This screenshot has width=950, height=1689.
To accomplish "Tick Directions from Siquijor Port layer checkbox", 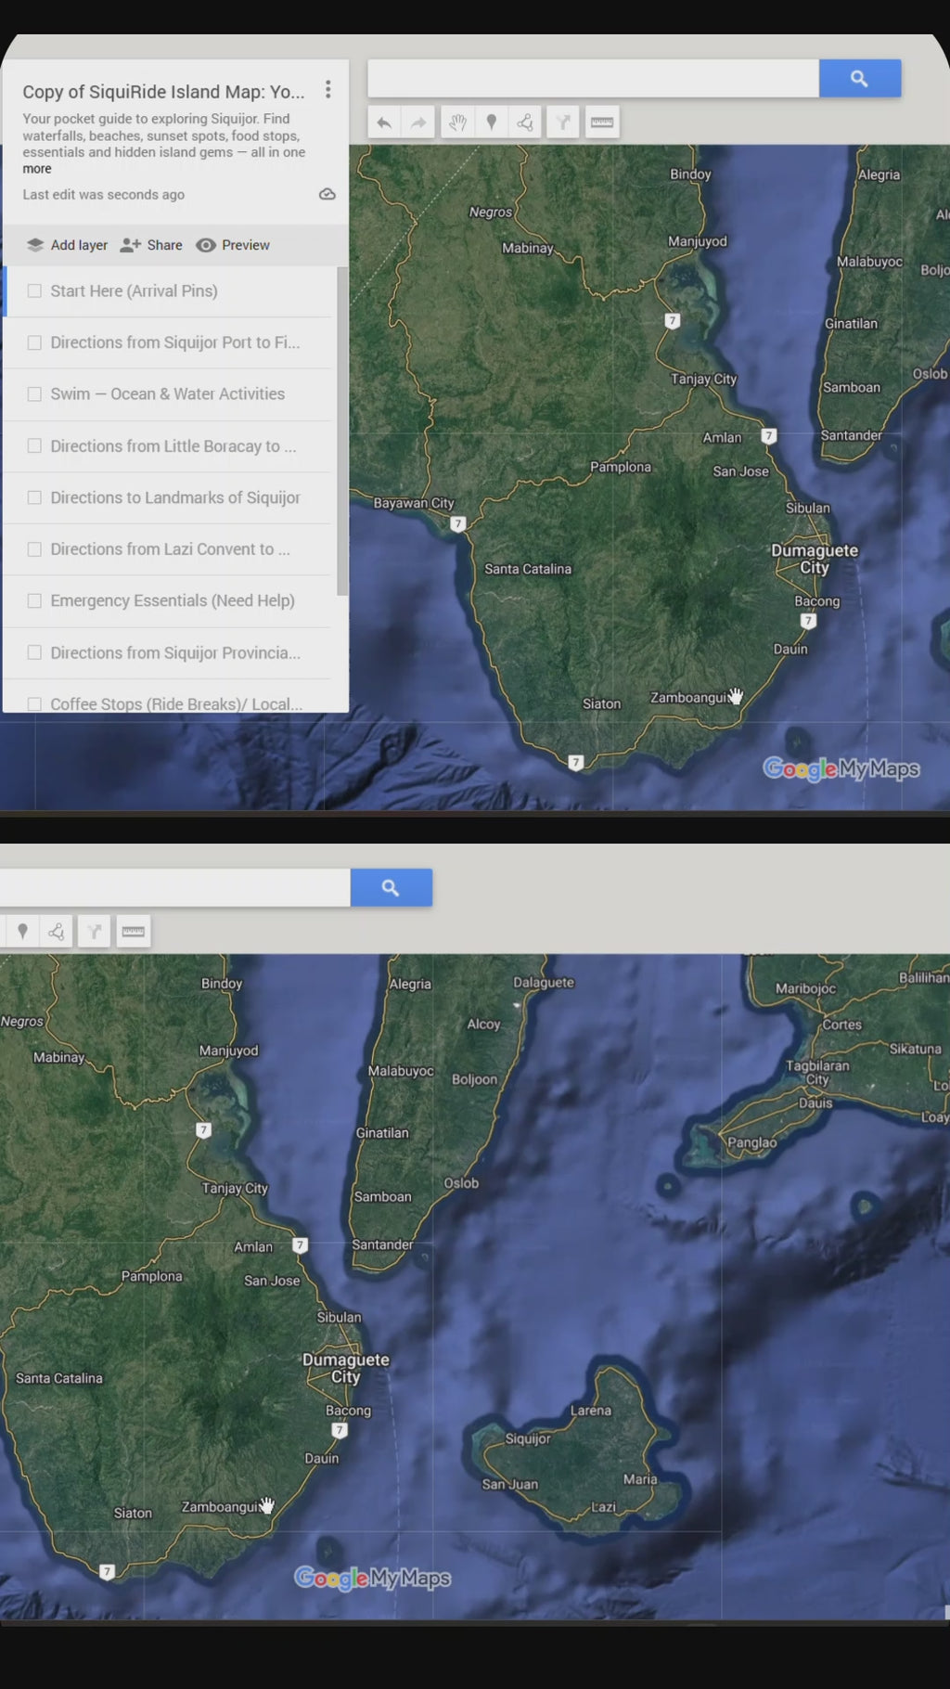I will 34,342.
